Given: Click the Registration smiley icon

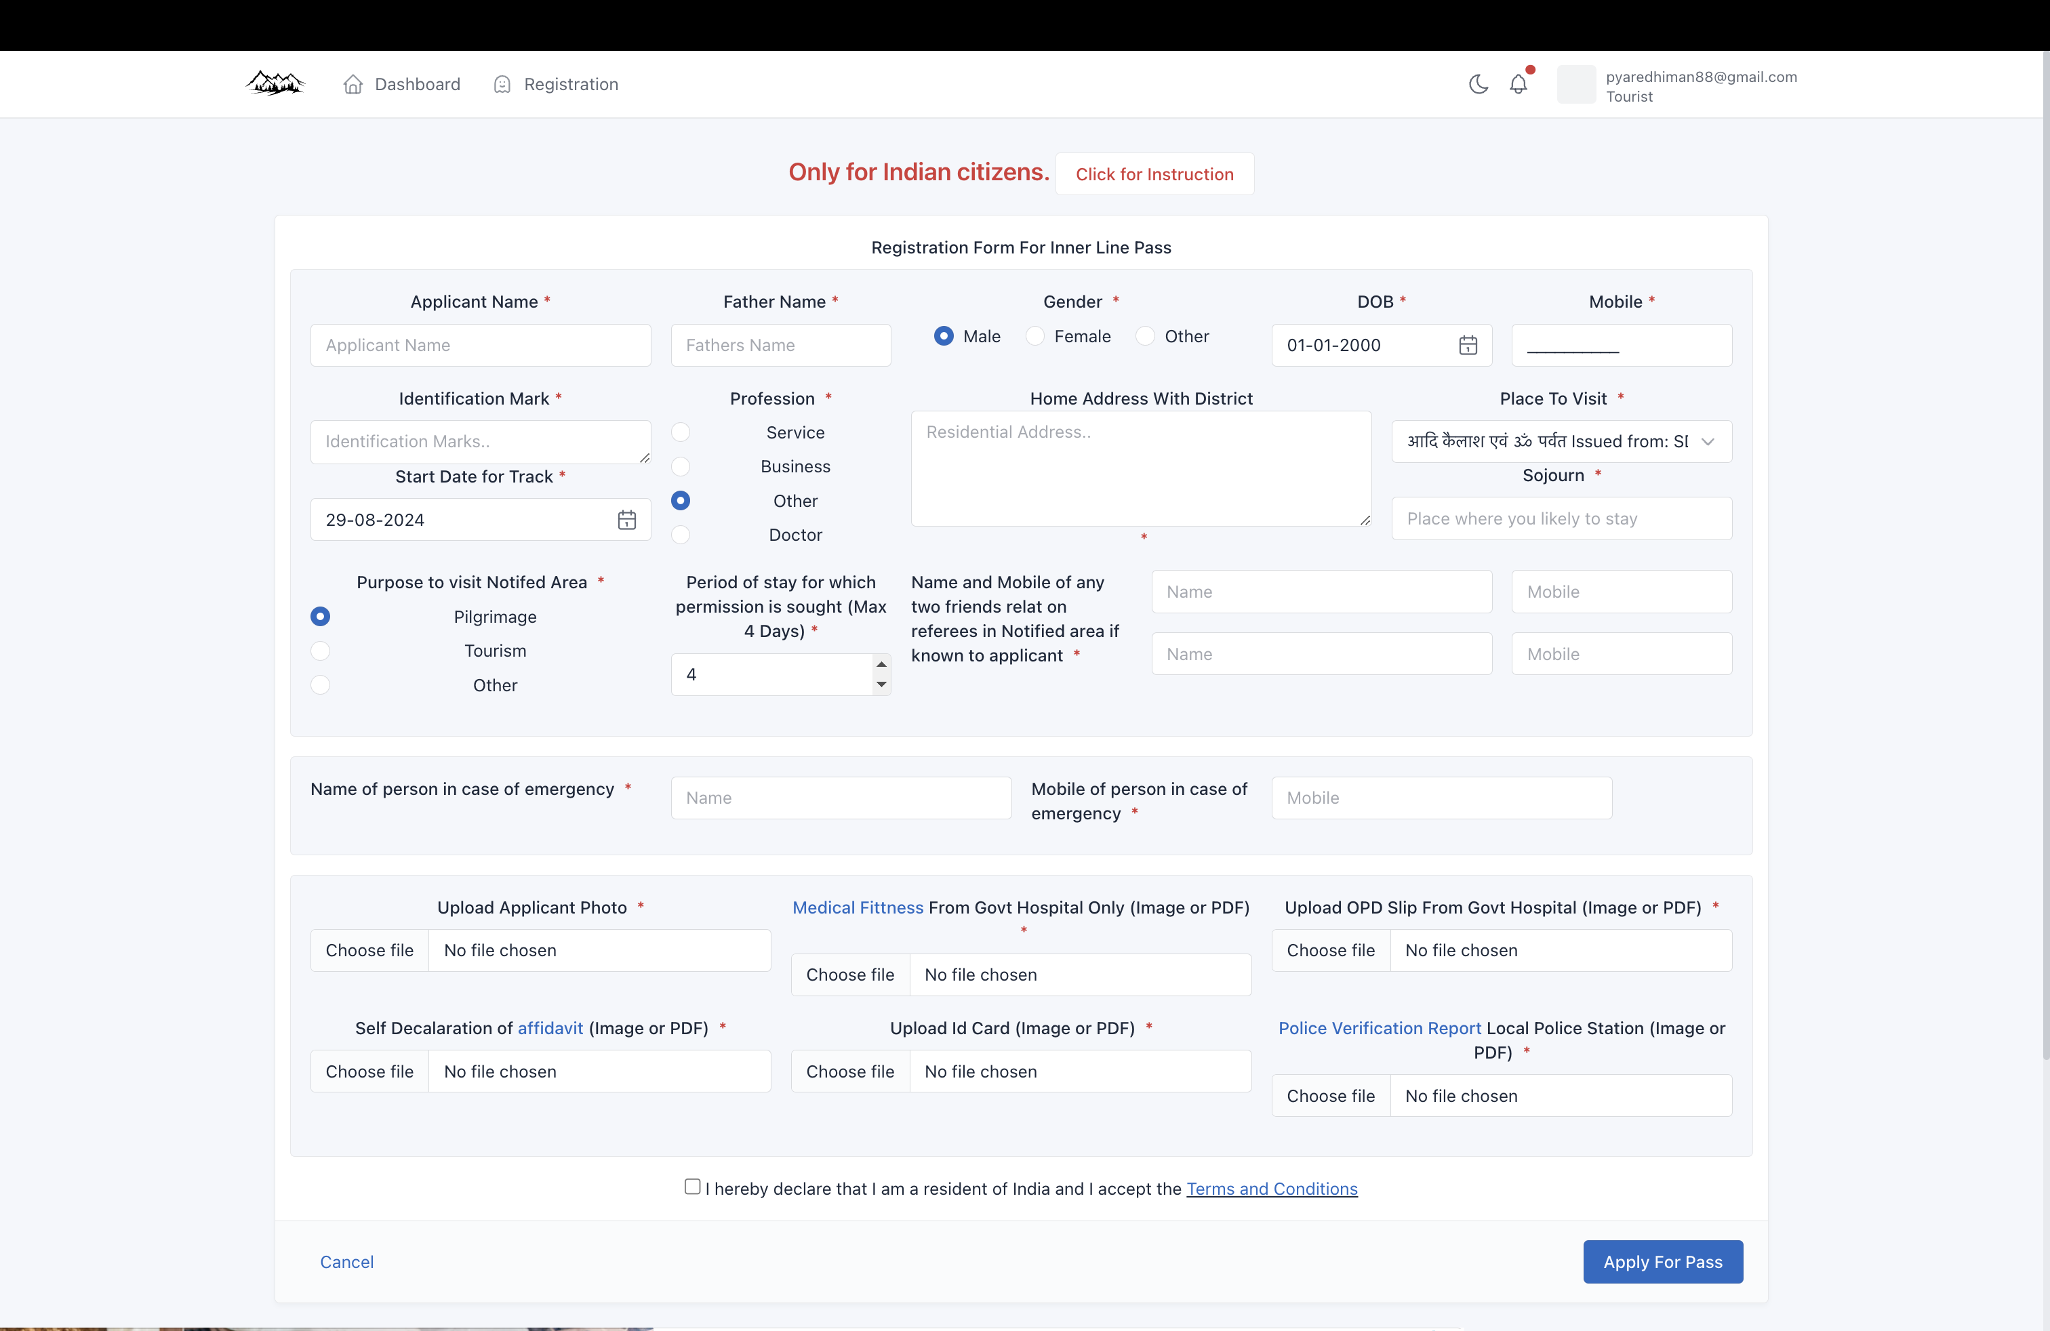Looking at the screenshot, I should point(502,84).
